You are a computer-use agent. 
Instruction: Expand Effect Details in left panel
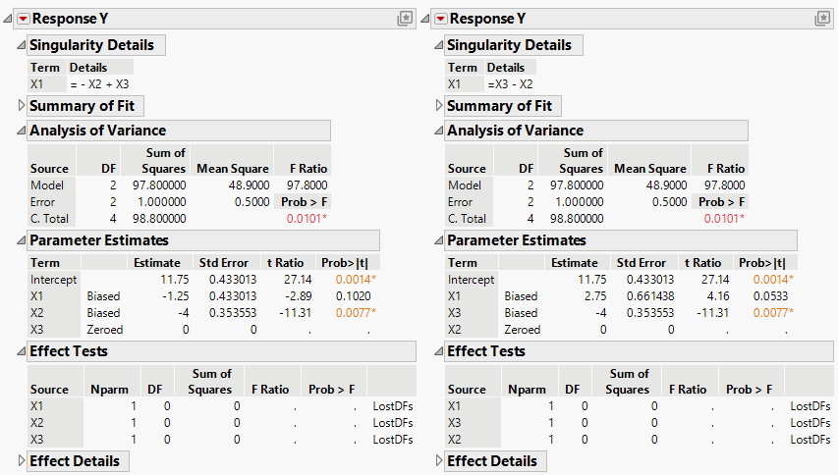[22, 461]
